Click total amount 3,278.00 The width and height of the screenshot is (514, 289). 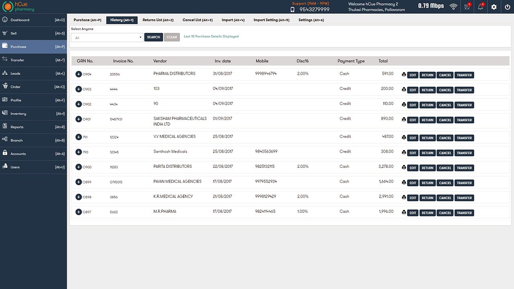(x=386, y=167)
